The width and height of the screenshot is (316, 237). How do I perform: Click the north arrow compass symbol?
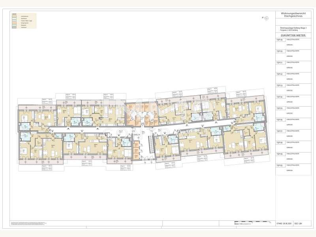pos(266,18)
